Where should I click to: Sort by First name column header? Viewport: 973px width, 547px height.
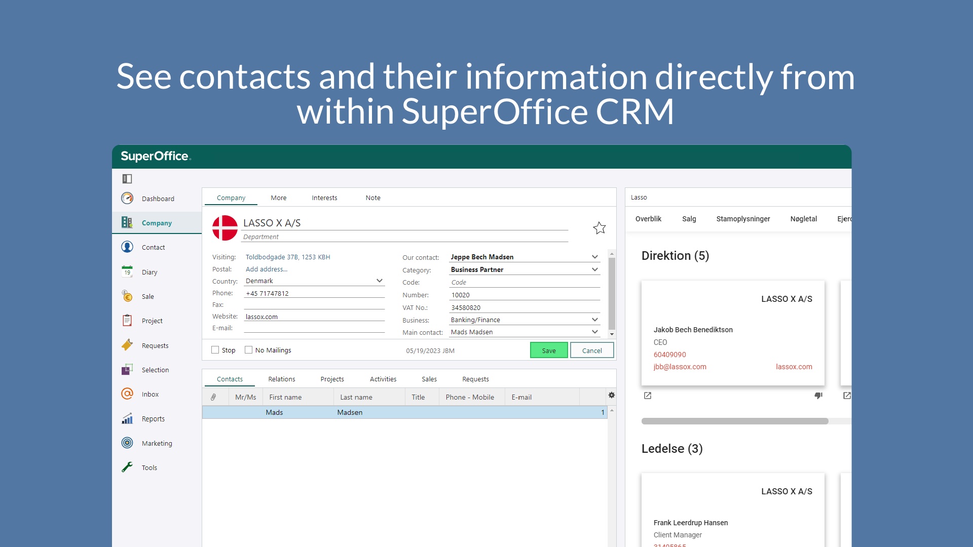coord(298,397)
